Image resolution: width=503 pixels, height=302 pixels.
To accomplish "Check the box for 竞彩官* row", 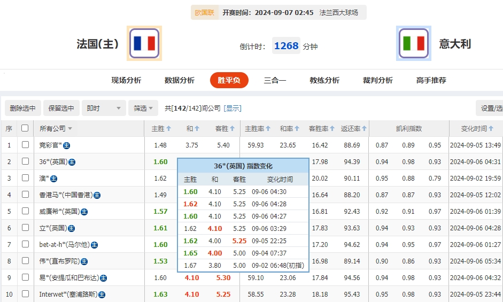I will pyautogui.click(x=25, y=145).
